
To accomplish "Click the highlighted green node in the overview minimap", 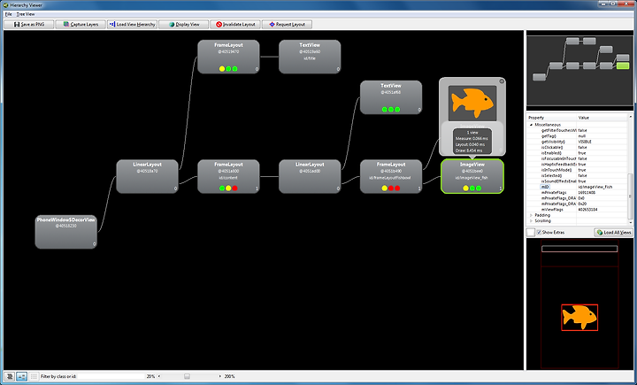I will click(x=622, y=65).
